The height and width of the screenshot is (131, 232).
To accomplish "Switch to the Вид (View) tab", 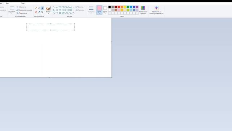I will tap(7, 3).
